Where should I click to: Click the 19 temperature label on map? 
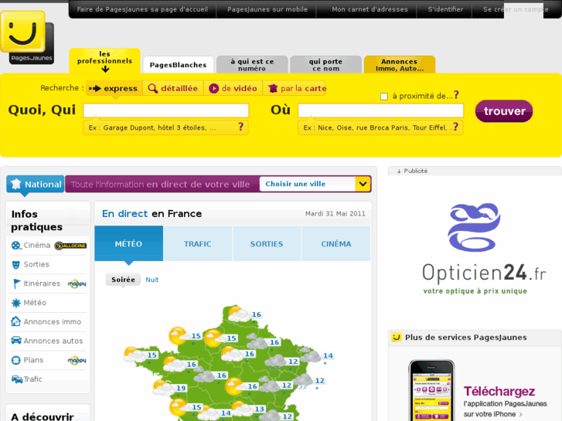pos(181,388)
